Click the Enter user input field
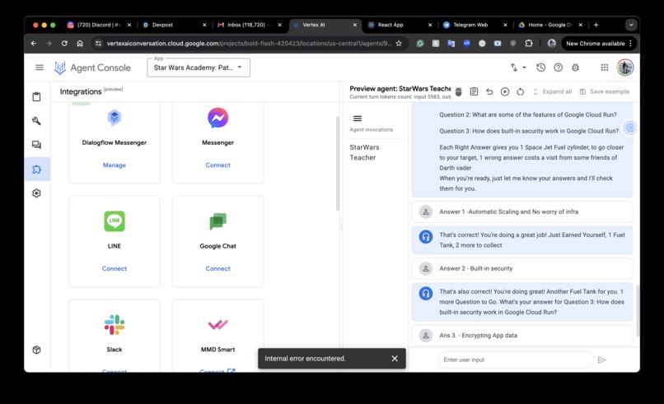 (516, 360)
